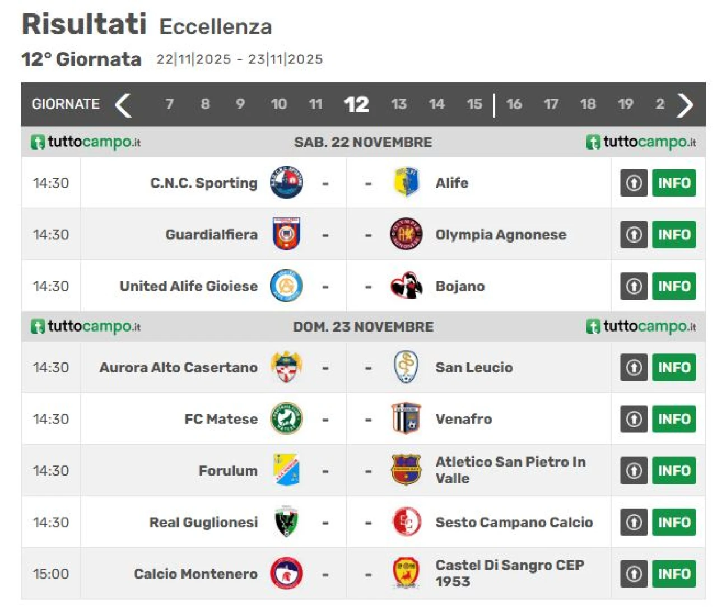Open INFO for C.N.C. Sporting vs Alife

point(674,183)
